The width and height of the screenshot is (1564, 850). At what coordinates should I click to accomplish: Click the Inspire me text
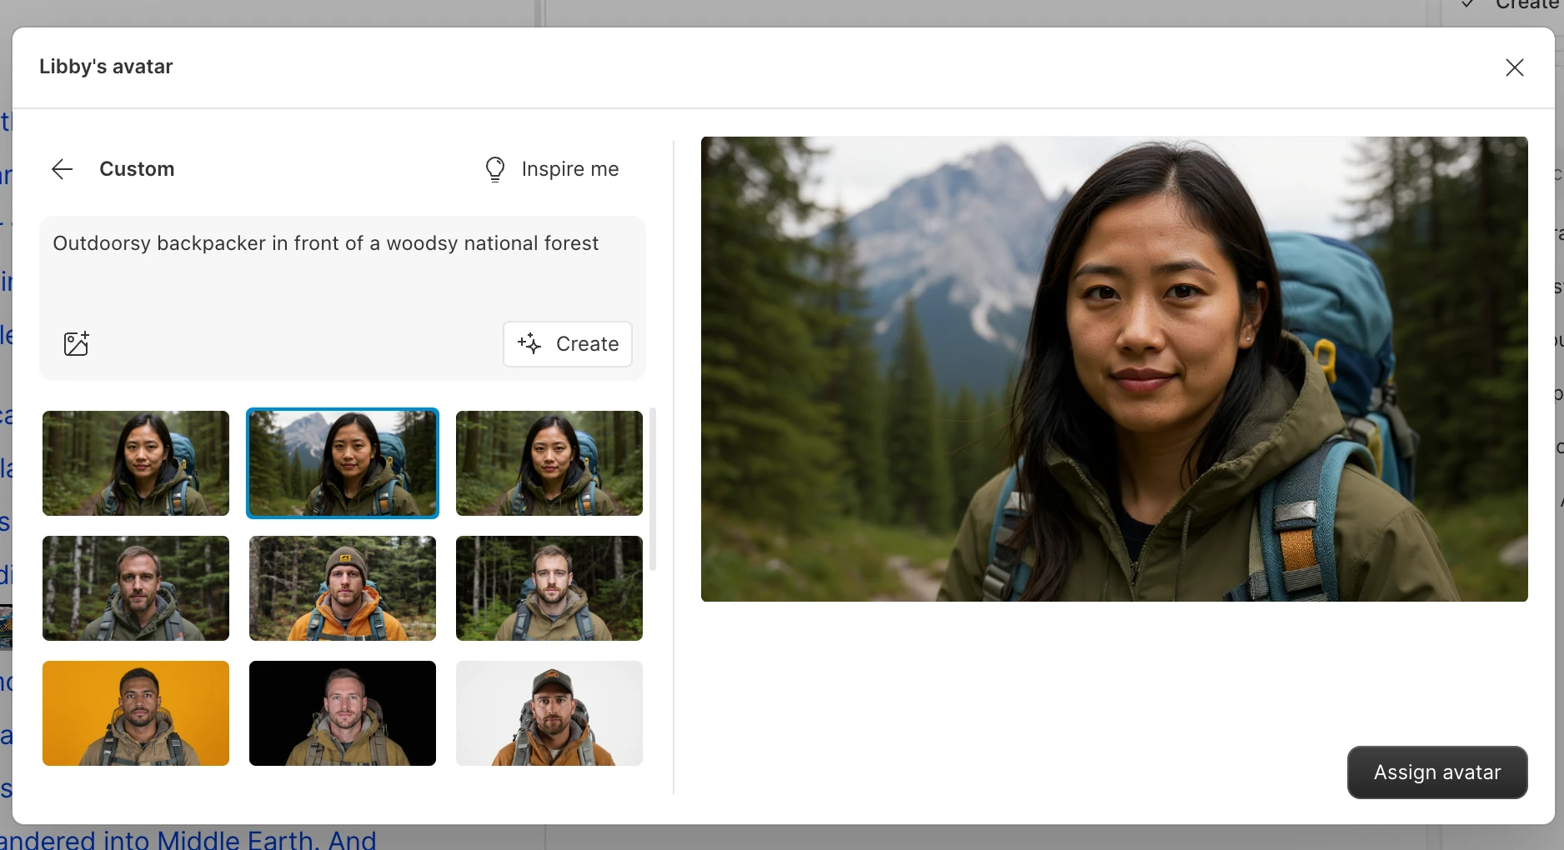click(569, 169)
